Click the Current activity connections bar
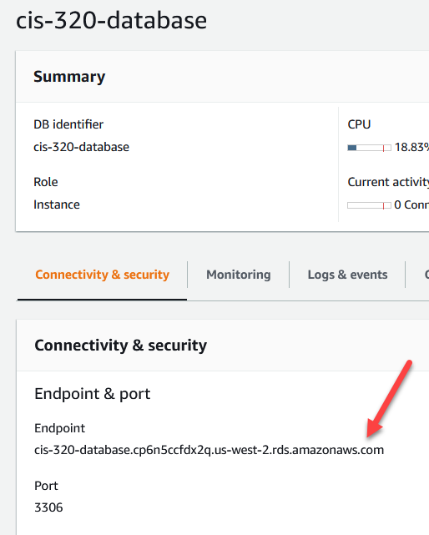The height and width of the screenshot is (535, 429). point(369,205)
